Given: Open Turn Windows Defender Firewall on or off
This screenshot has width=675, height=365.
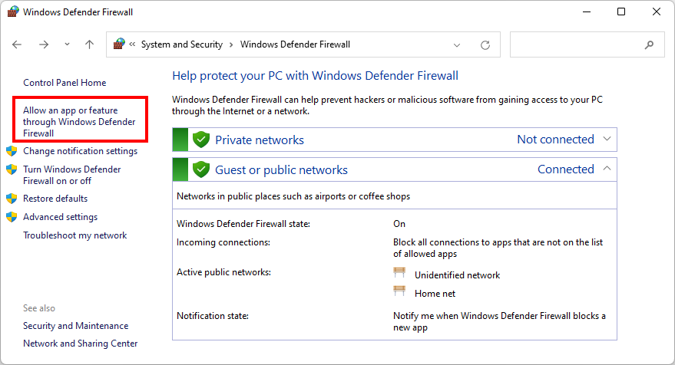Looking at the screenshot, I should pos(71,175).
